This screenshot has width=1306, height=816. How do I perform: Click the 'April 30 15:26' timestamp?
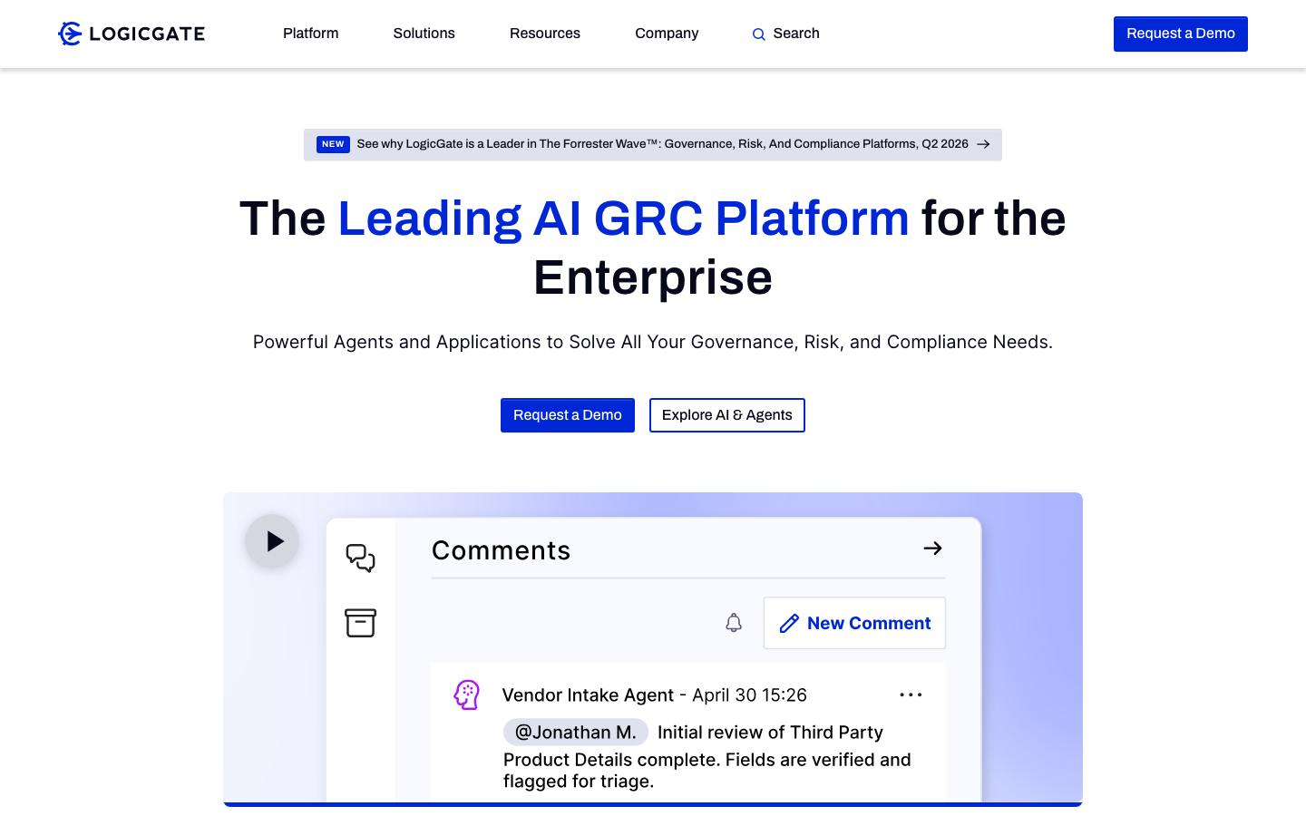tap(749, 695)
